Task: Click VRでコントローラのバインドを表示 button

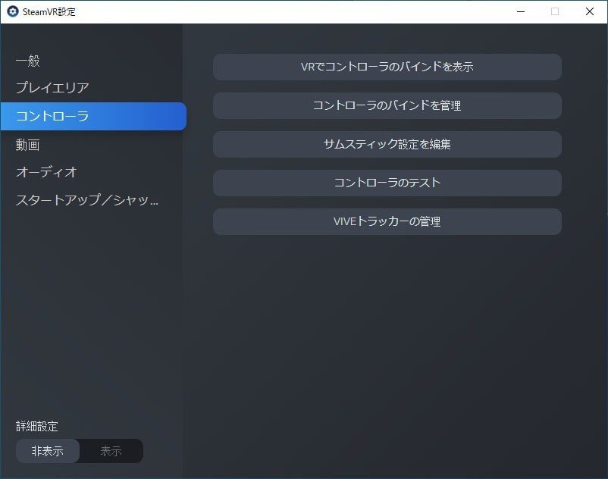Action: (387, 67)
